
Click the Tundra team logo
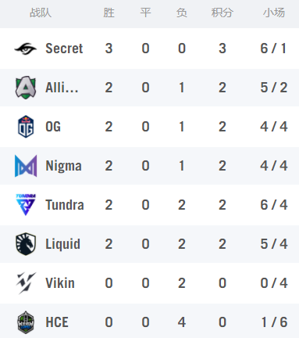(x=26, y=205)
